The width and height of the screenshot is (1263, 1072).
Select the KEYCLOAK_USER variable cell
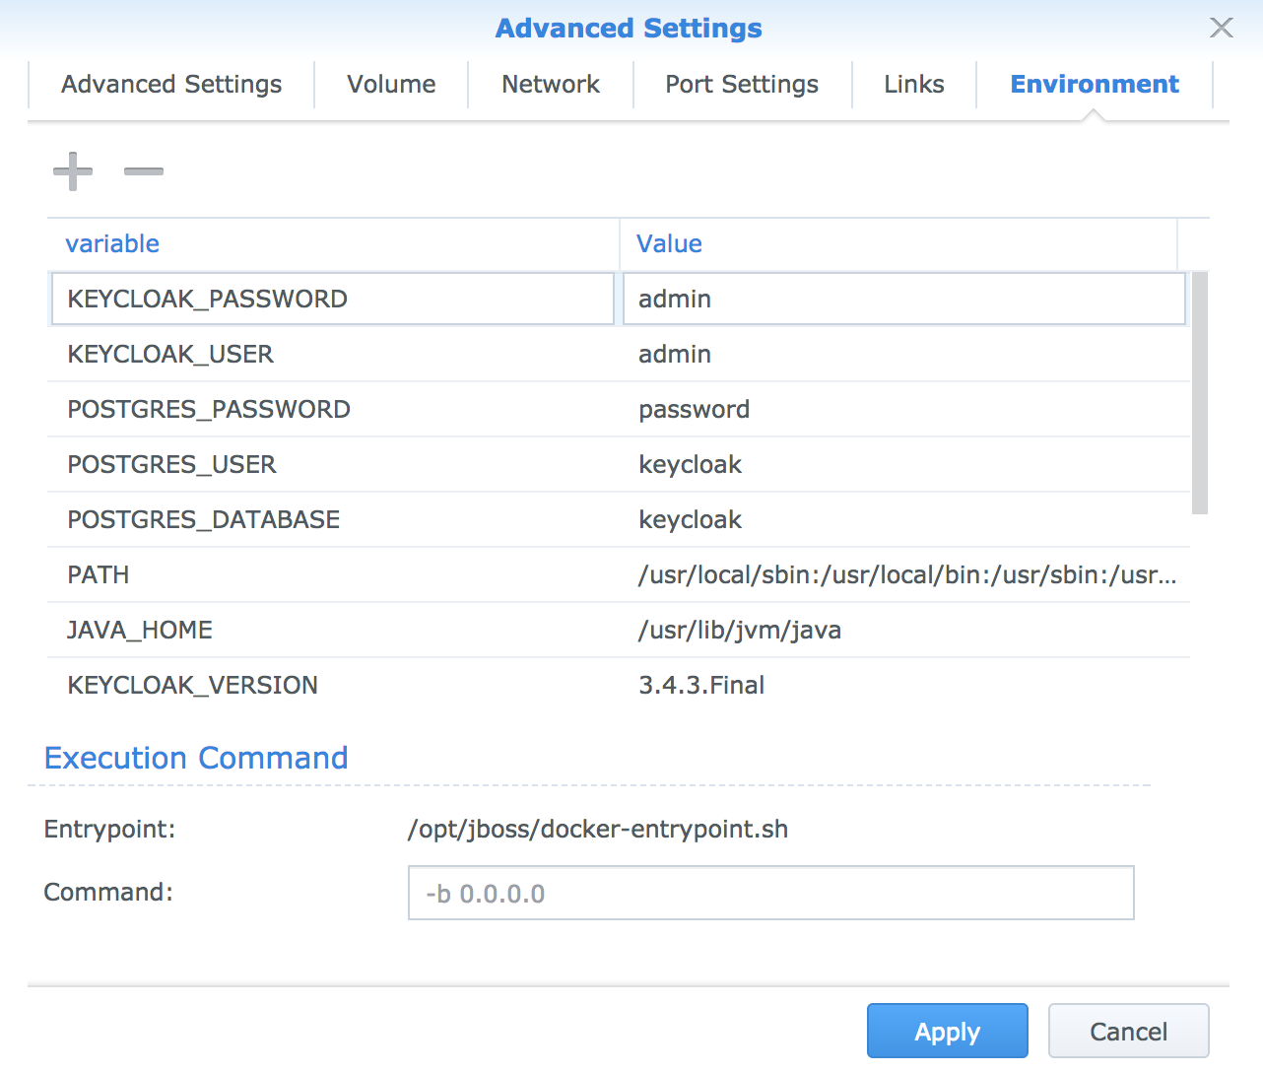333,354
